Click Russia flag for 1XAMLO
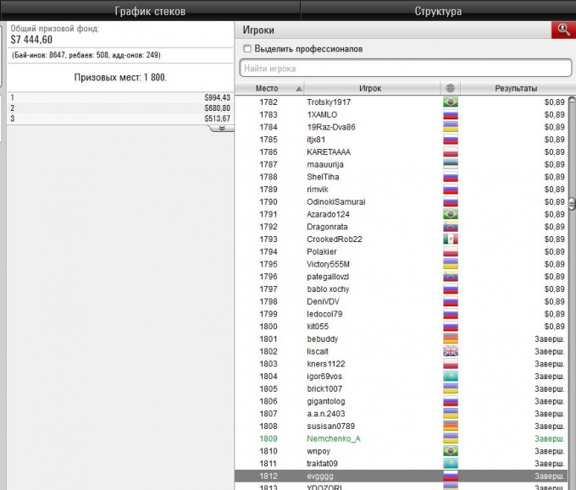This screenshot has height=490, width=576. pos(451,114)
